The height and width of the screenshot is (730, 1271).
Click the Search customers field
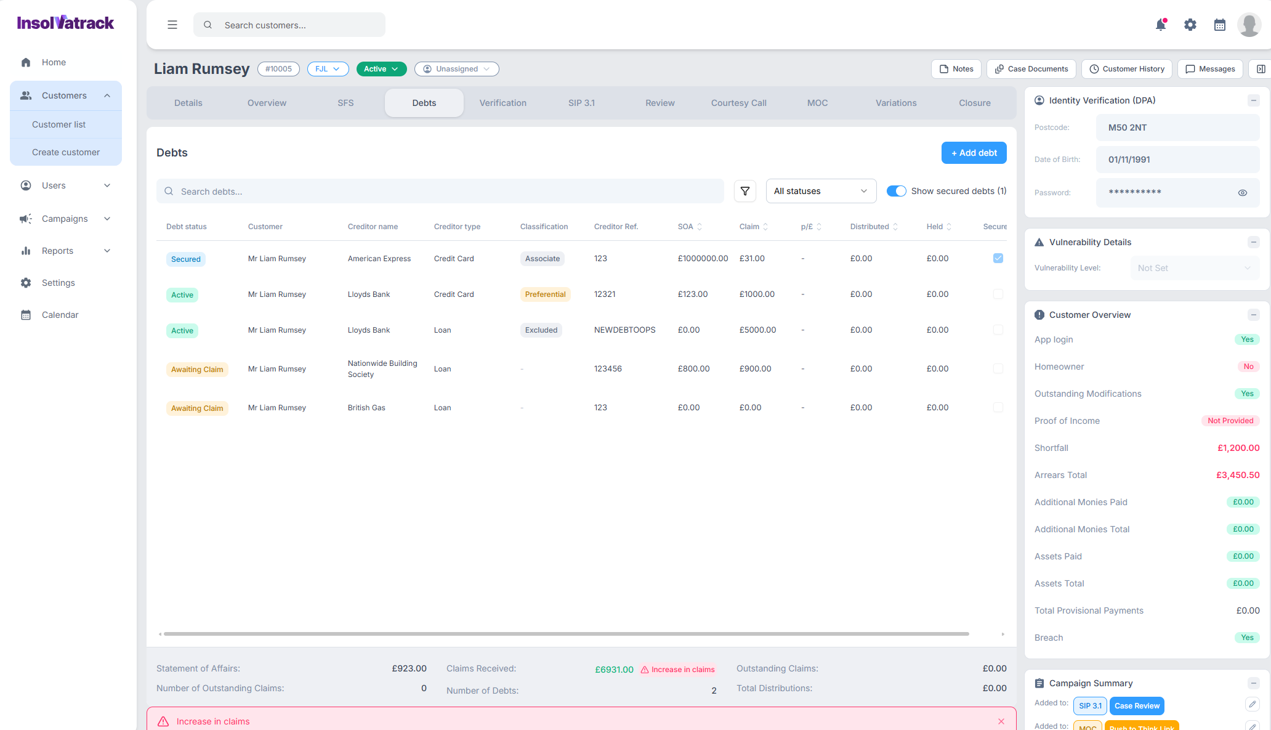click(289, 25)
